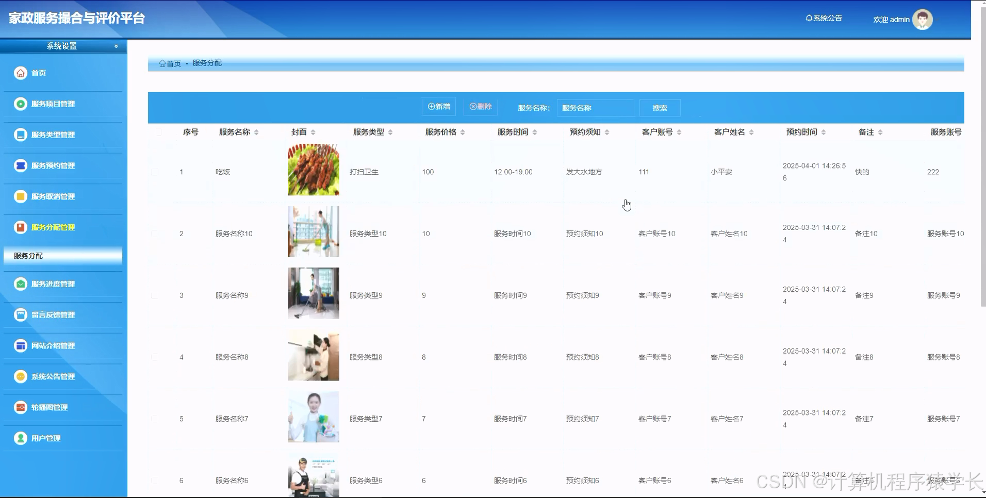This screenshot has height=498, width=986.
Task: Click the cell text 发大水地方
Action: point(584,172)
